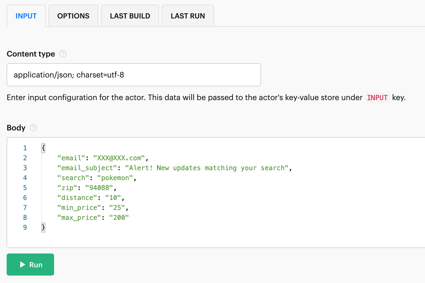The image size is (425, 283).
Task: Click the Body help question icon
Action: (33, 128)
